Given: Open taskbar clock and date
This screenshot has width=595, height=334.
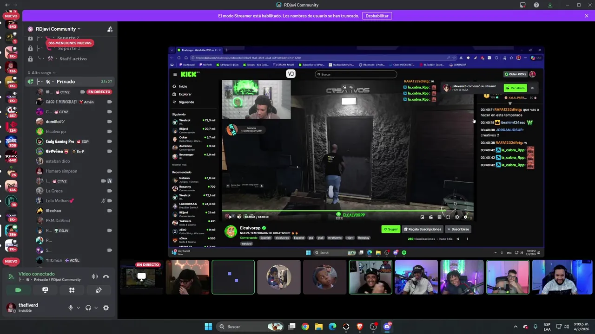Looking at the screenshot, I should click(x=581, y=327).
